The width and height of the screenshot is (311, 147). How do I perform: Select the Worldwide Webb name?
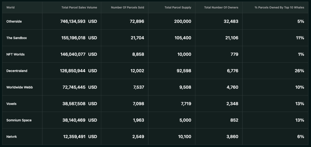click(x=20, y=87)
